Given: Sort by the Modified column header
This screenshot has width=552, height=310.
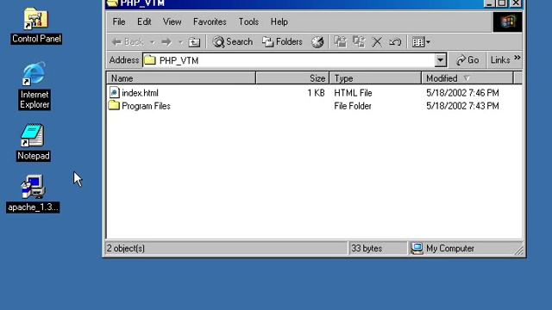Looking at the screenshot, I should [467, 78].
